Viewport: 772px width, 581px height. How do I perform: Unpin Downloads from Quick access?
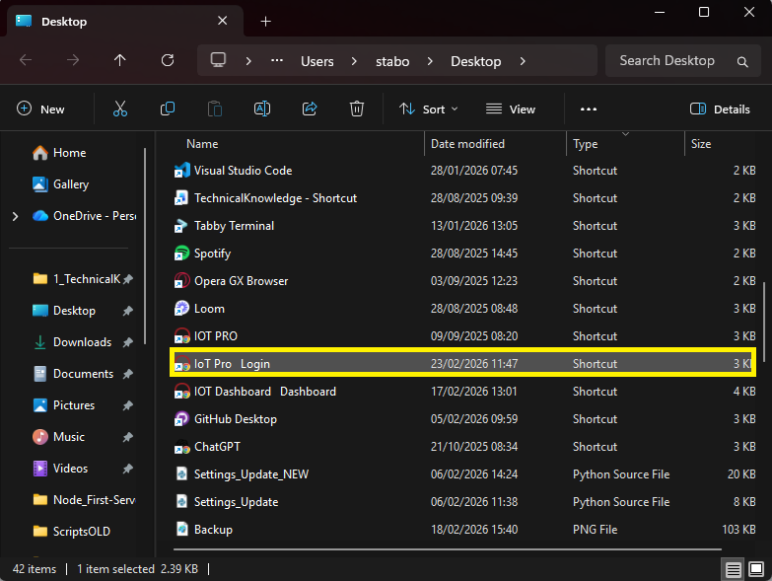pyautogui.click(x=128, y=342)
